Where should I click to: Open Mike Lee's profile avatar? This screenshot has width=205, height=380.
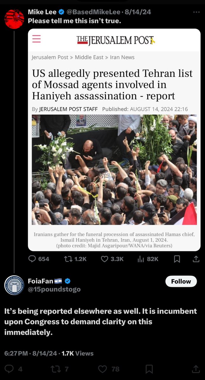tap(14, 19)
